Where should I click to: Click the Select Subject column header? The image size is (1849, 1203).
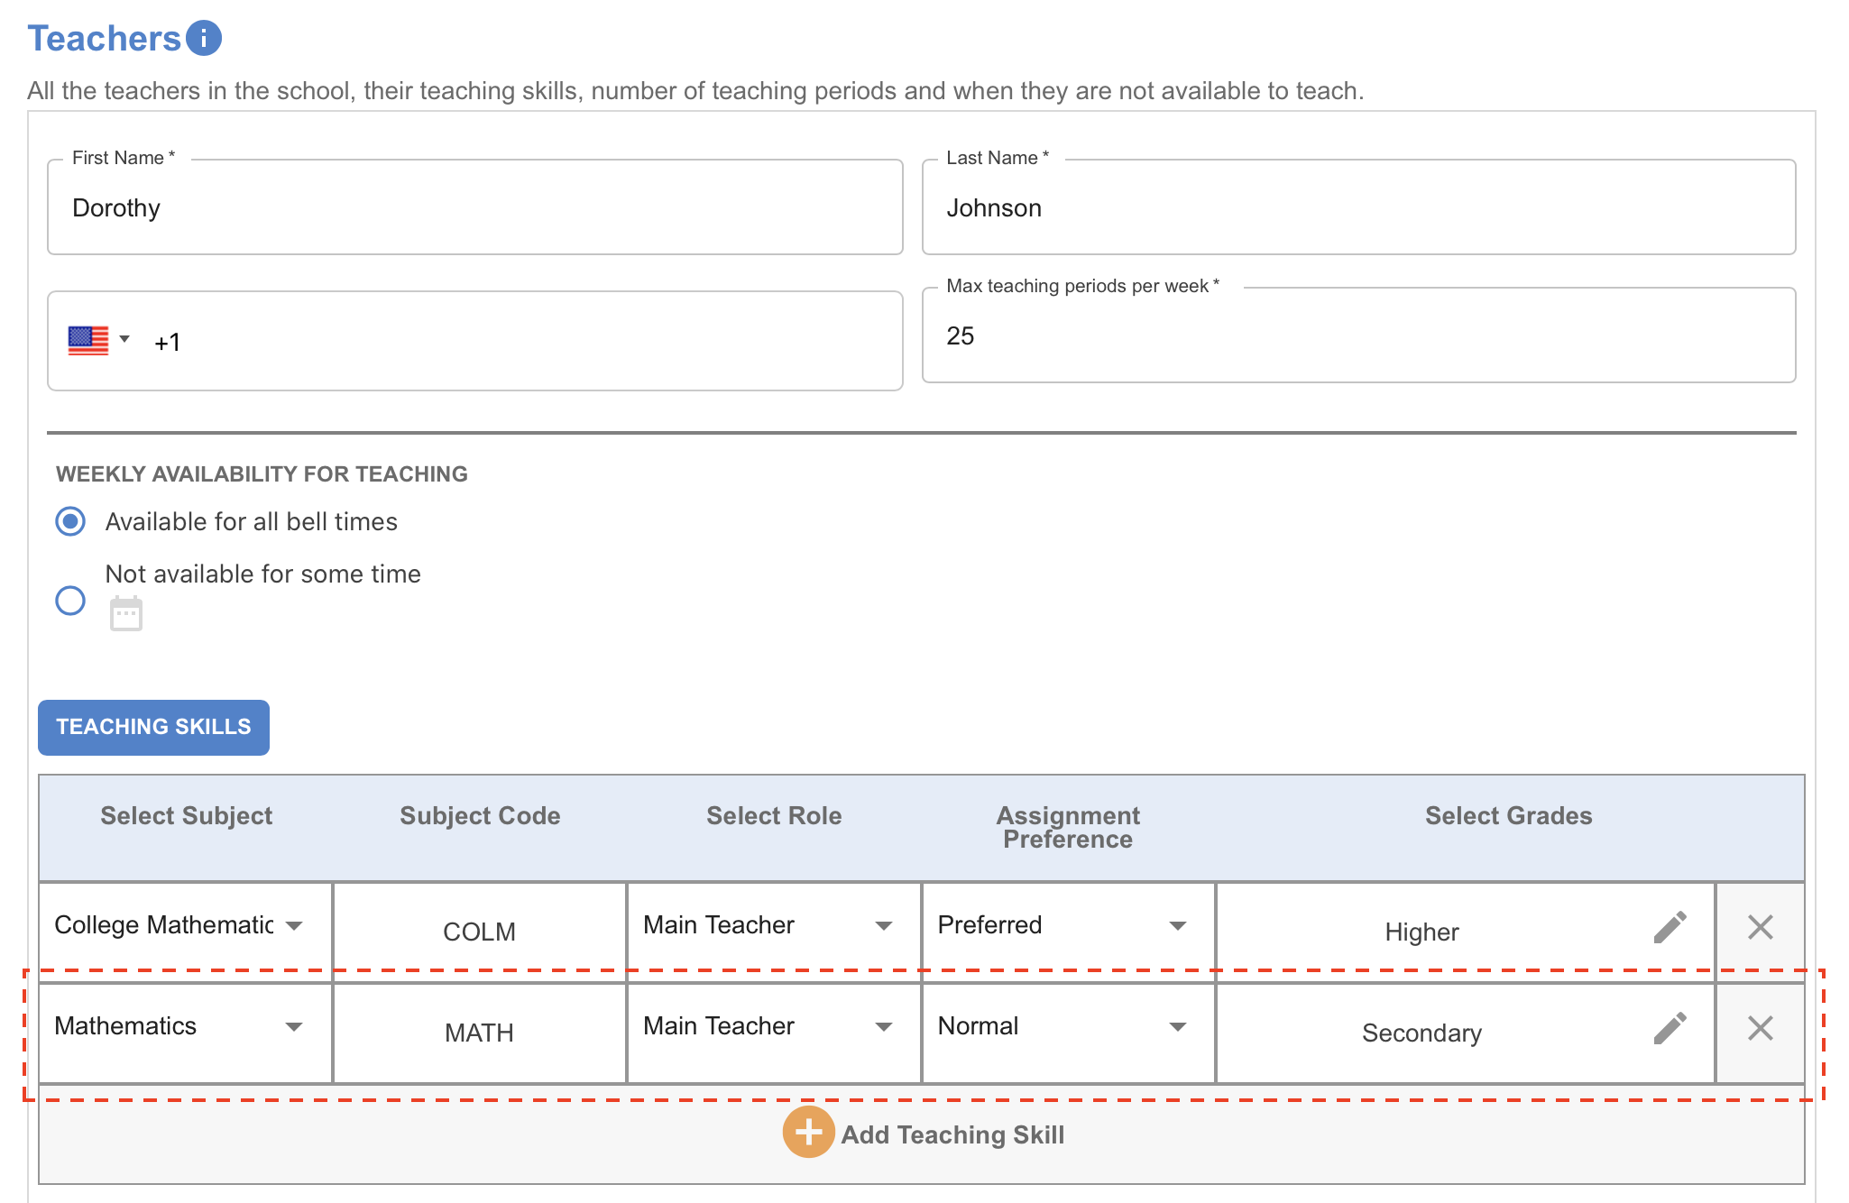click(x=187, y=815)
